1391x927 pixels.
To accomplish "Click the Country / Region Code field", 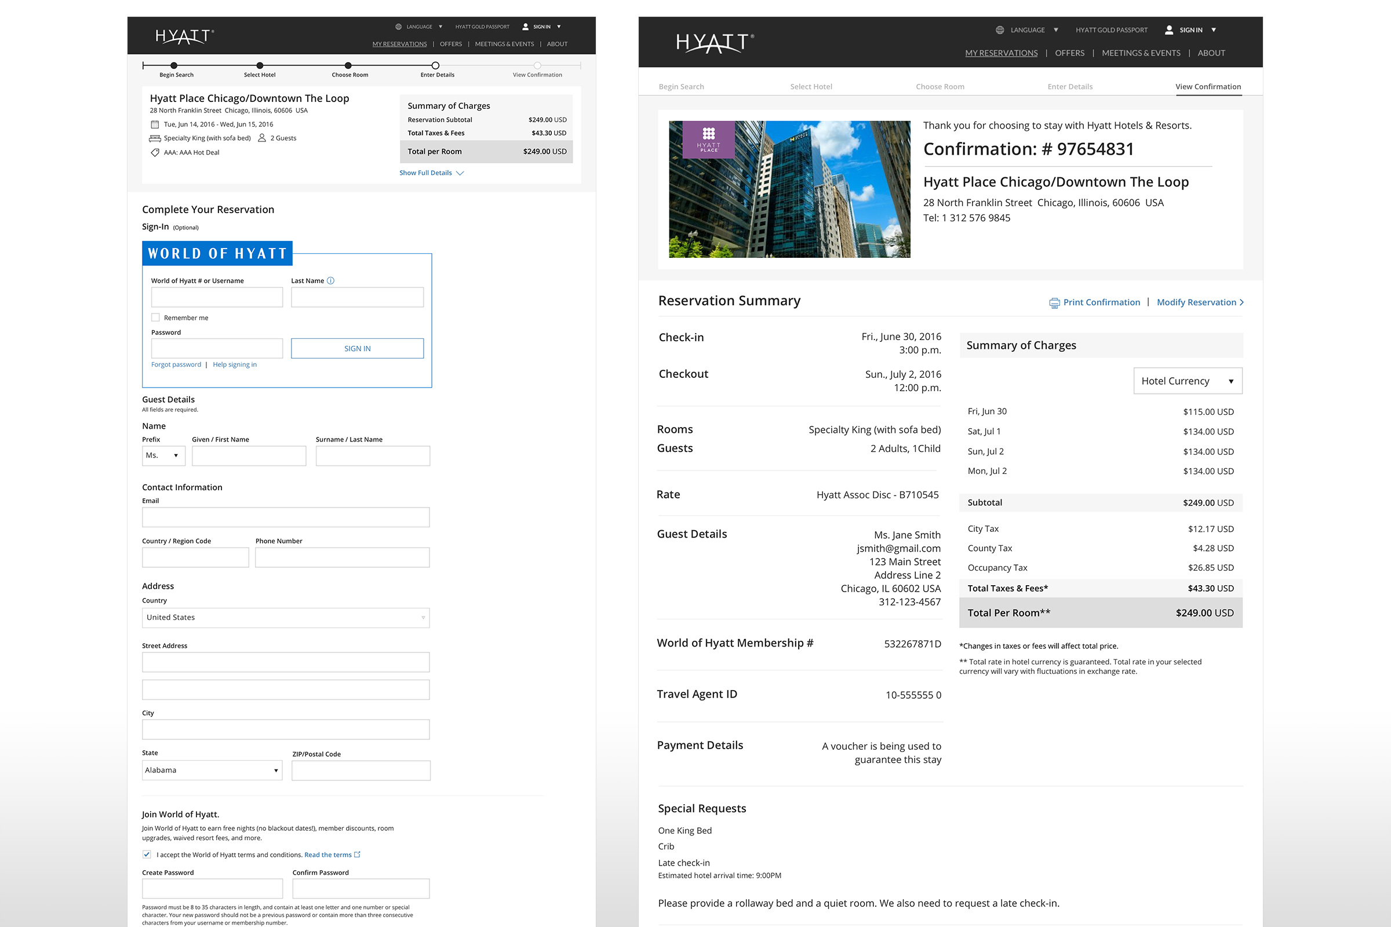I will 195,557.
